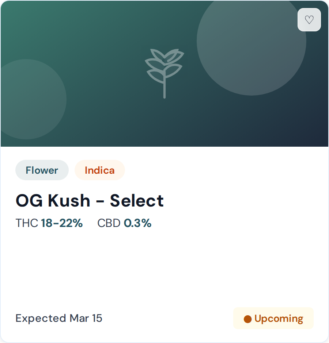Select the Flower category tag

(x=42, y=170)
